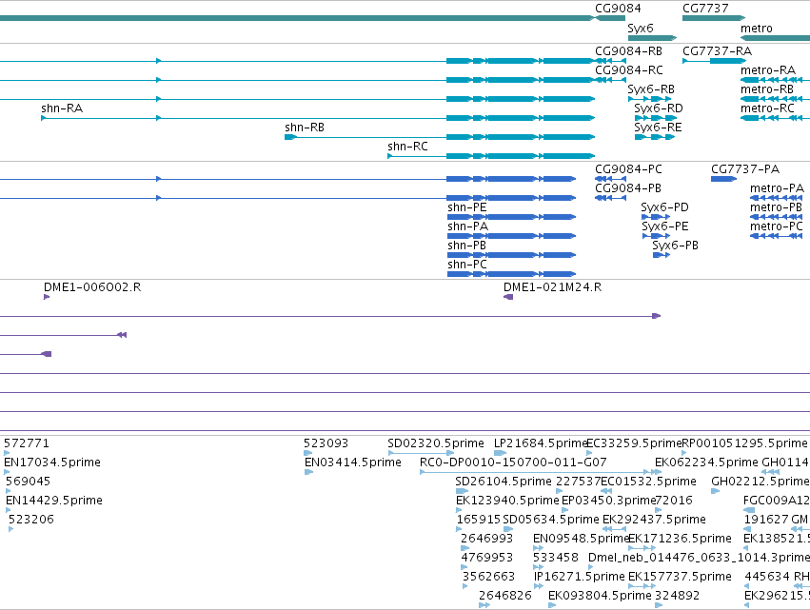Select the CG9084 gene feature
This screenshot has height=610, width=810.
(610, 18)
